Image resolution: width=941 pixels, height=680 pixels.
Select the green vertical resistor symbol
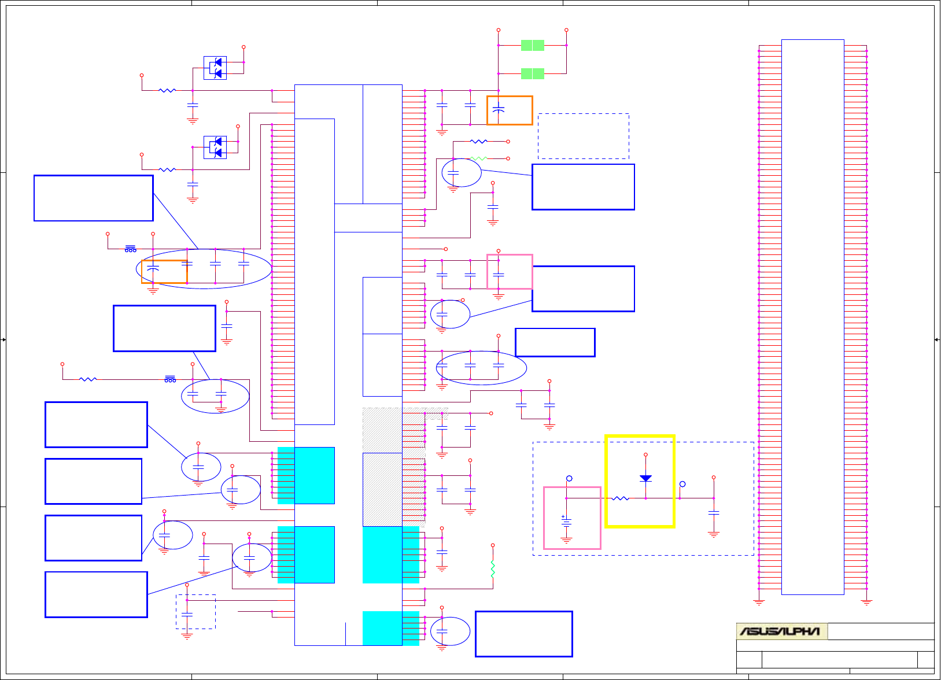[493, 569]
